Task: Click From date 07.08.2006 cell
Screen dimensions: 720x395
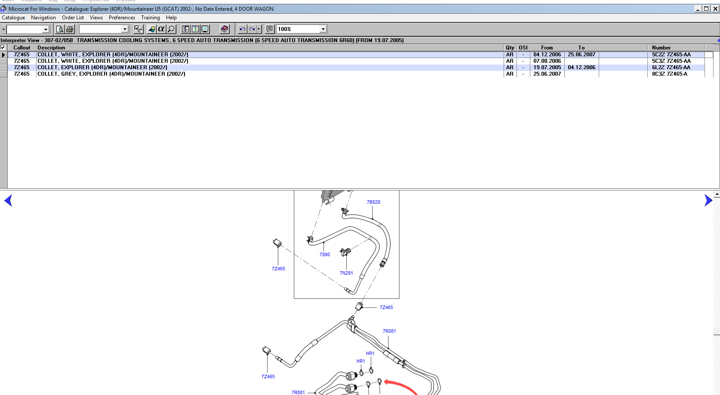Action: 547,61
